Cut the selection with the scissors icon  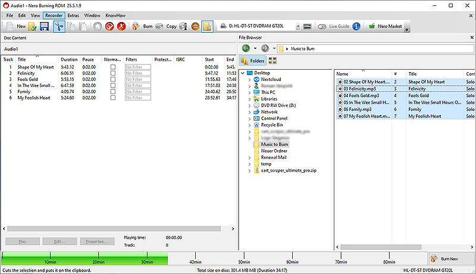click(59, 26)
